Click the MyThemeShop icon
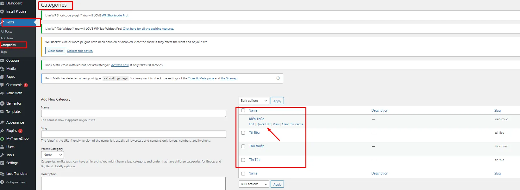The width and height of the screenshot is (520, 190). [2, 138]
